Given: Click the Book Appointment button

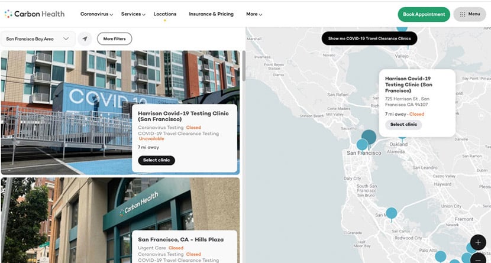Looking at the screenshot, I should pos(424,14).
